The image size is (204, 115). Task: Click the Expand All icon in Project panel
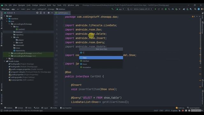click(x=41, y=13)
